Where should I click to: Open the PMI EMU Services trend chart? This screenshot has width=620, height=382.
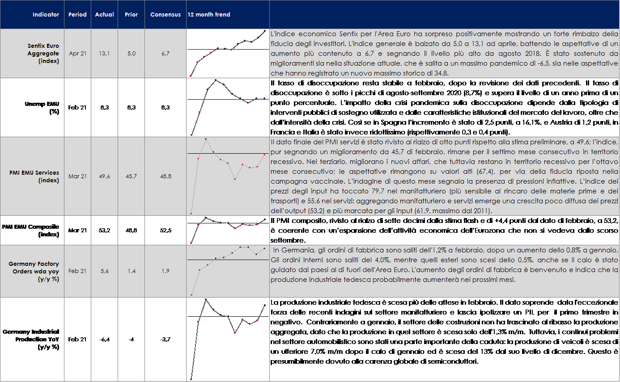pyautogui.click(x=227, y=176)
